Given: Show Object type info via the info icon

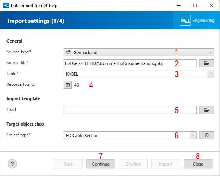Looking at the screenshot, I should 207,135.
